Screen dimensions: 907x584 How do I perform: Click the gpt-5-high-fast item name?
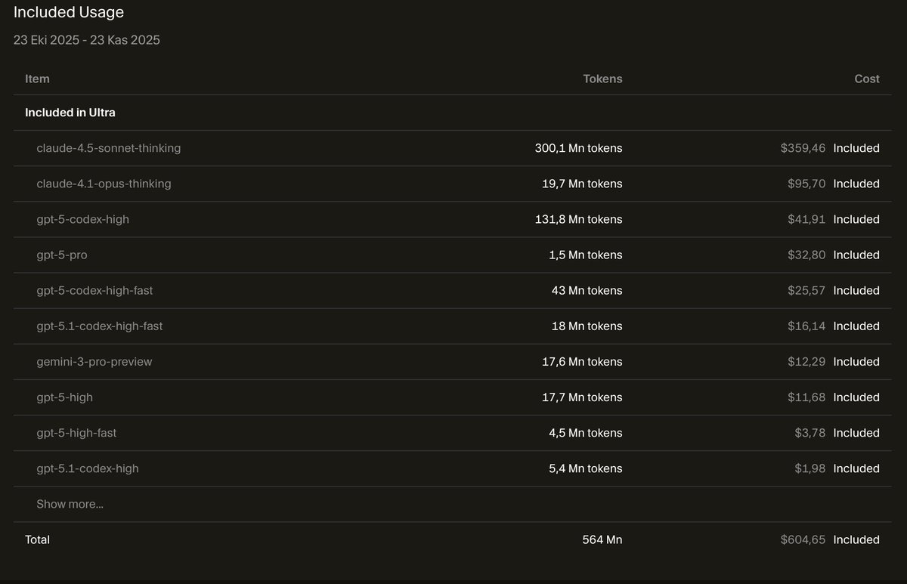(76, 432)
